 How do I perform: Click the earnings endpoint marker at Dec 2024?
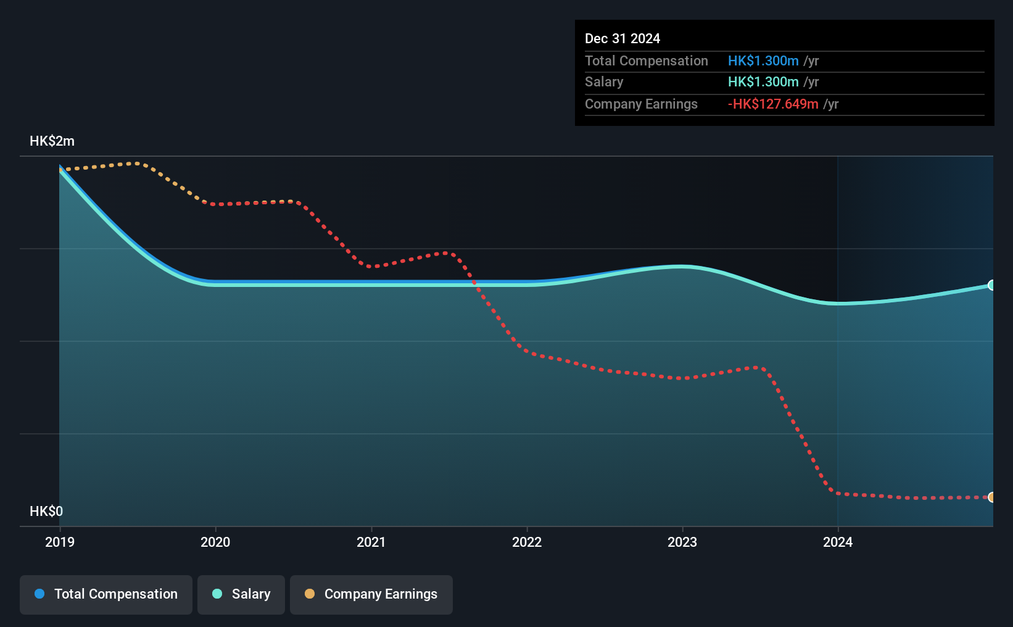(x=991, y=497)
